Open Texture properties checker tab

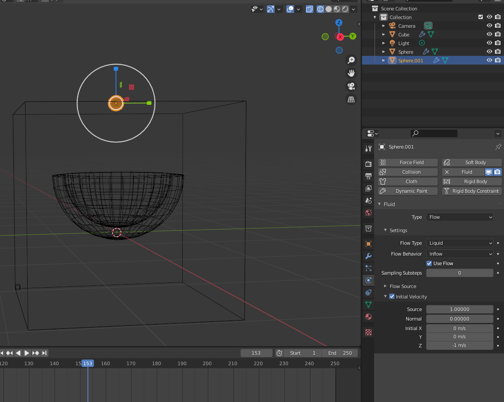click(368, 332)
